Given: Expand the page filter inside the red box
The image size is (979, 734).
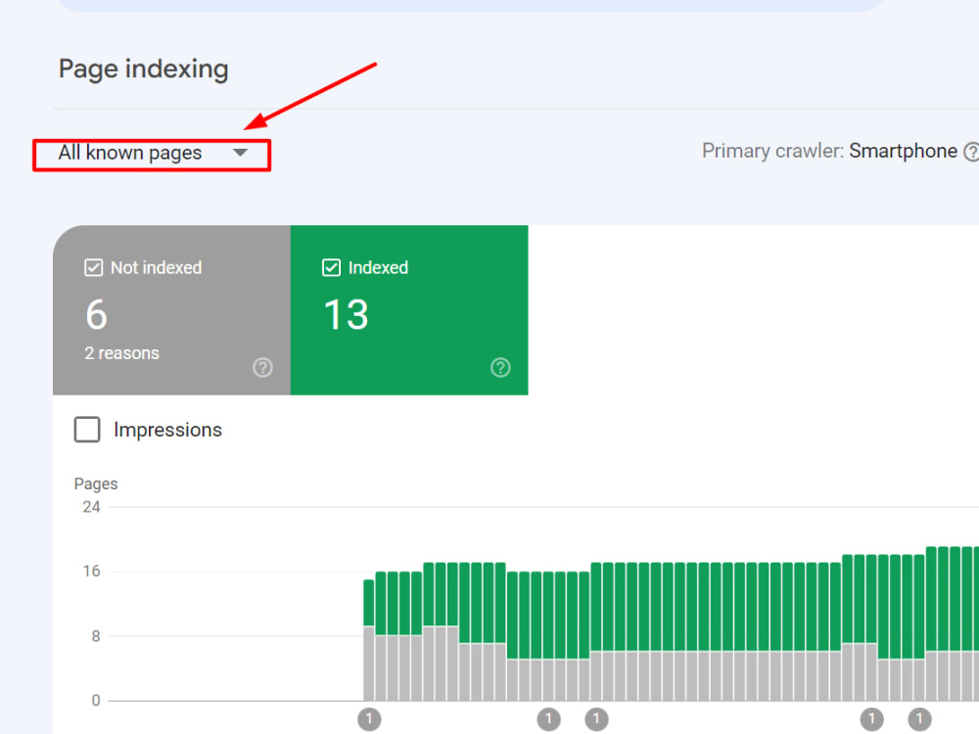Looking at the screenshot, I should point(152,153).
